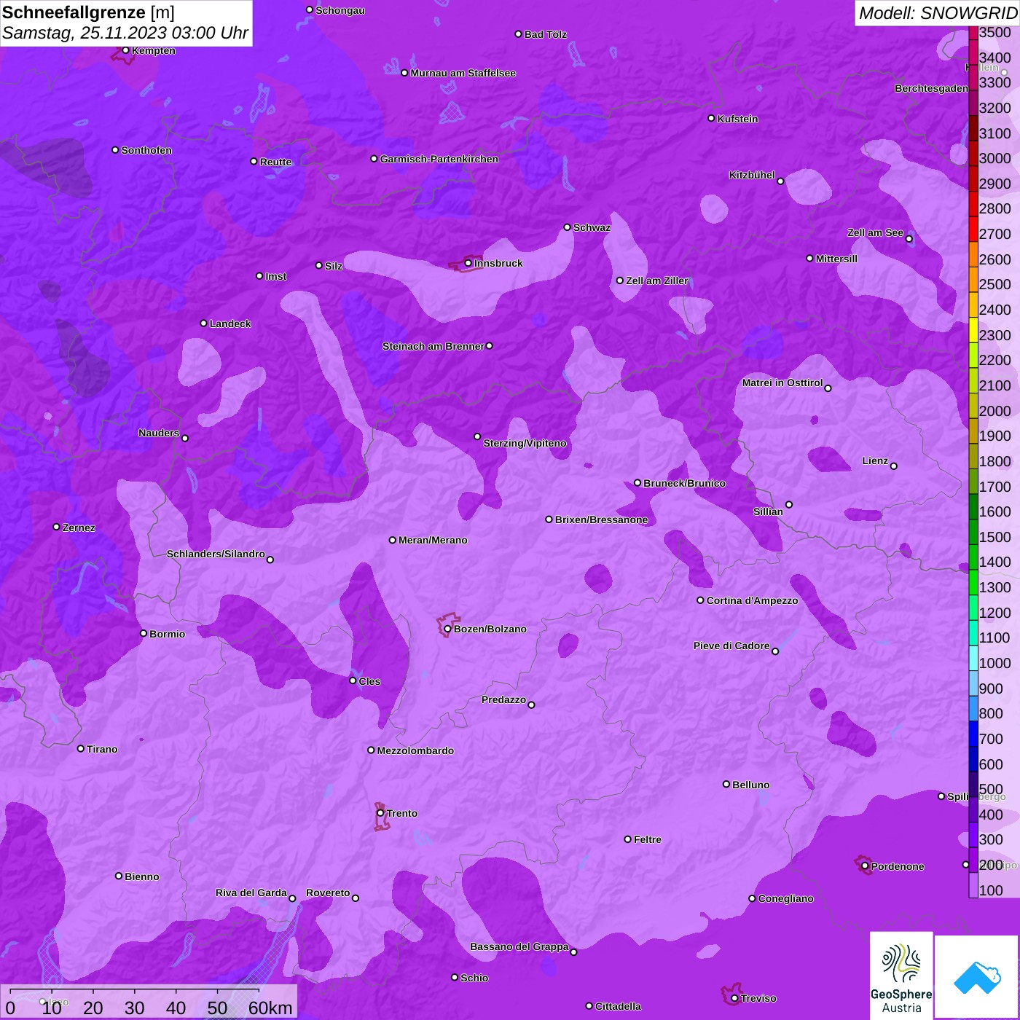
Task: Select the Garmisch-Partenkirchen marker dot
Action: click(x=374, y=159)
